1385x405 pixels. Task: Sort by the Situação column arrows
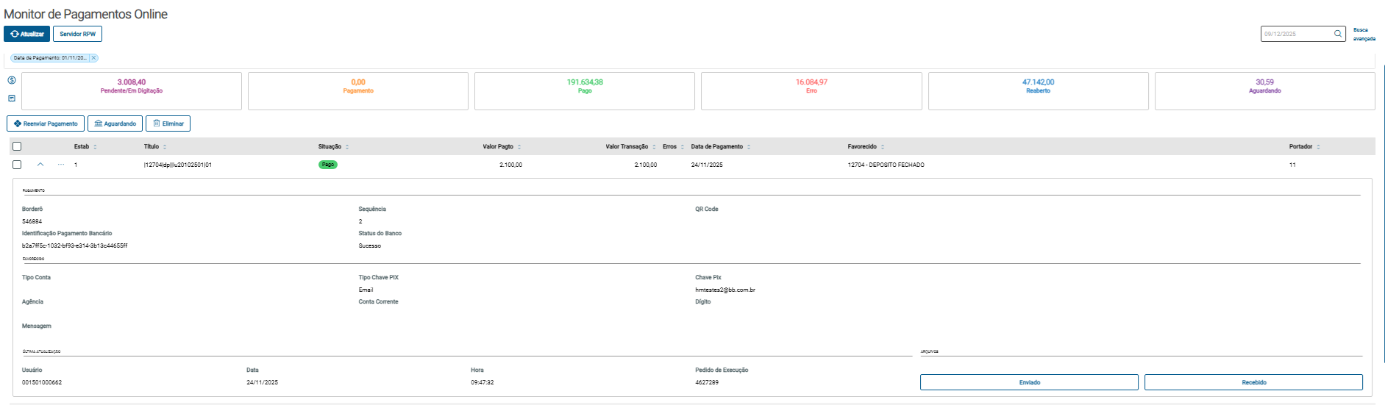[347, 147]
